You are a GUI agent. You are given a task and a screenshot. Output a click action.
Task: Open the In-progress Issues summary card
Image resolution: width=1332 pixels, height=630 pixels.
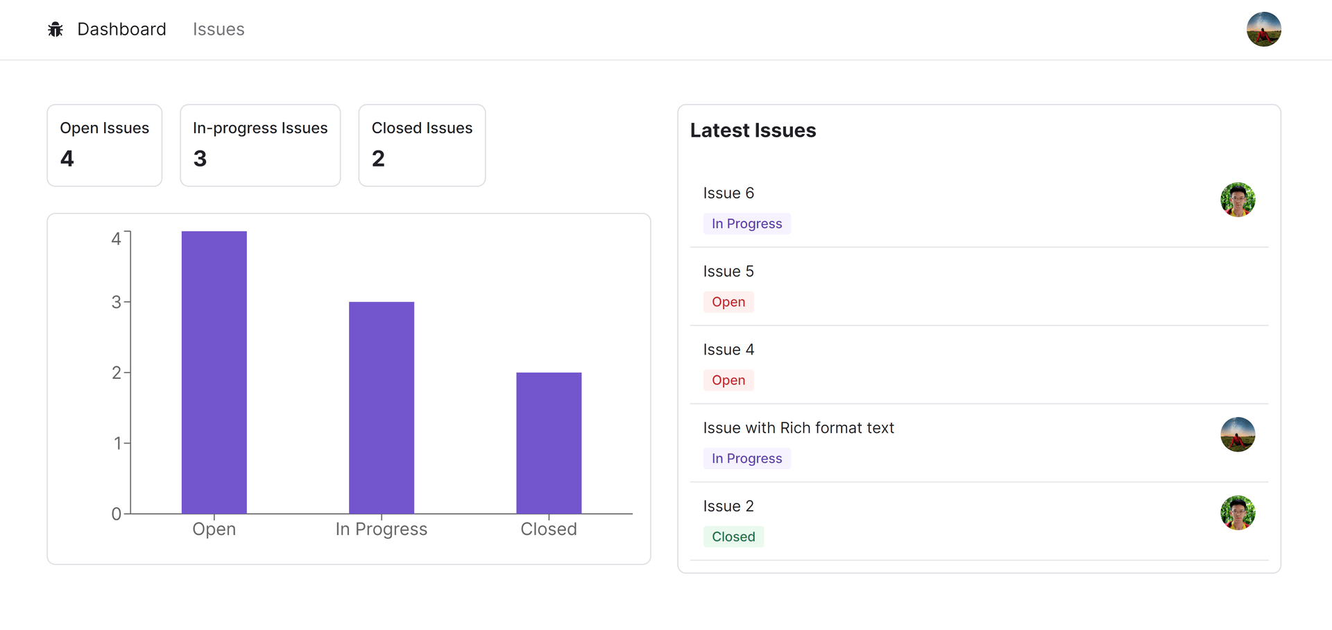click(x=260, y=145)
